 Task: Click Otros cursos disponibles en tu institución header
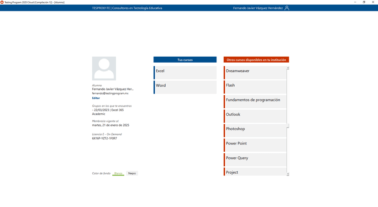[256, 59]
